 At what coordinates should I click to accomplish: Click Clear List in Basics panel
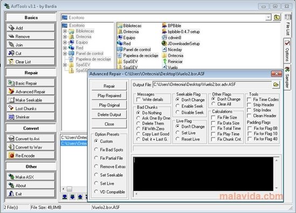point(31,61)
